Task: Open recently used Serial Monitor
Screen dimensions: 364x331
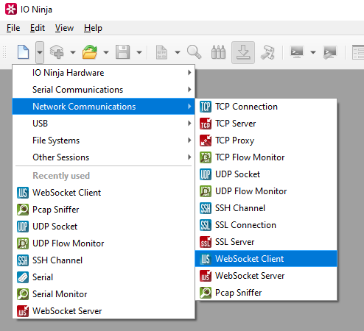Action: coord(104,294)
